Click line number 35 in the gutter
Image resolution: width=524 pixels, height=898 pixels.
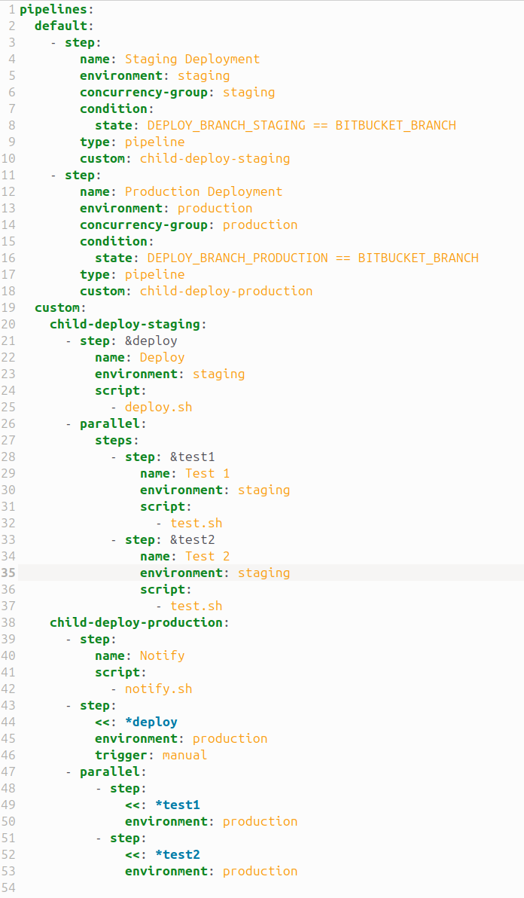[8, 573]
